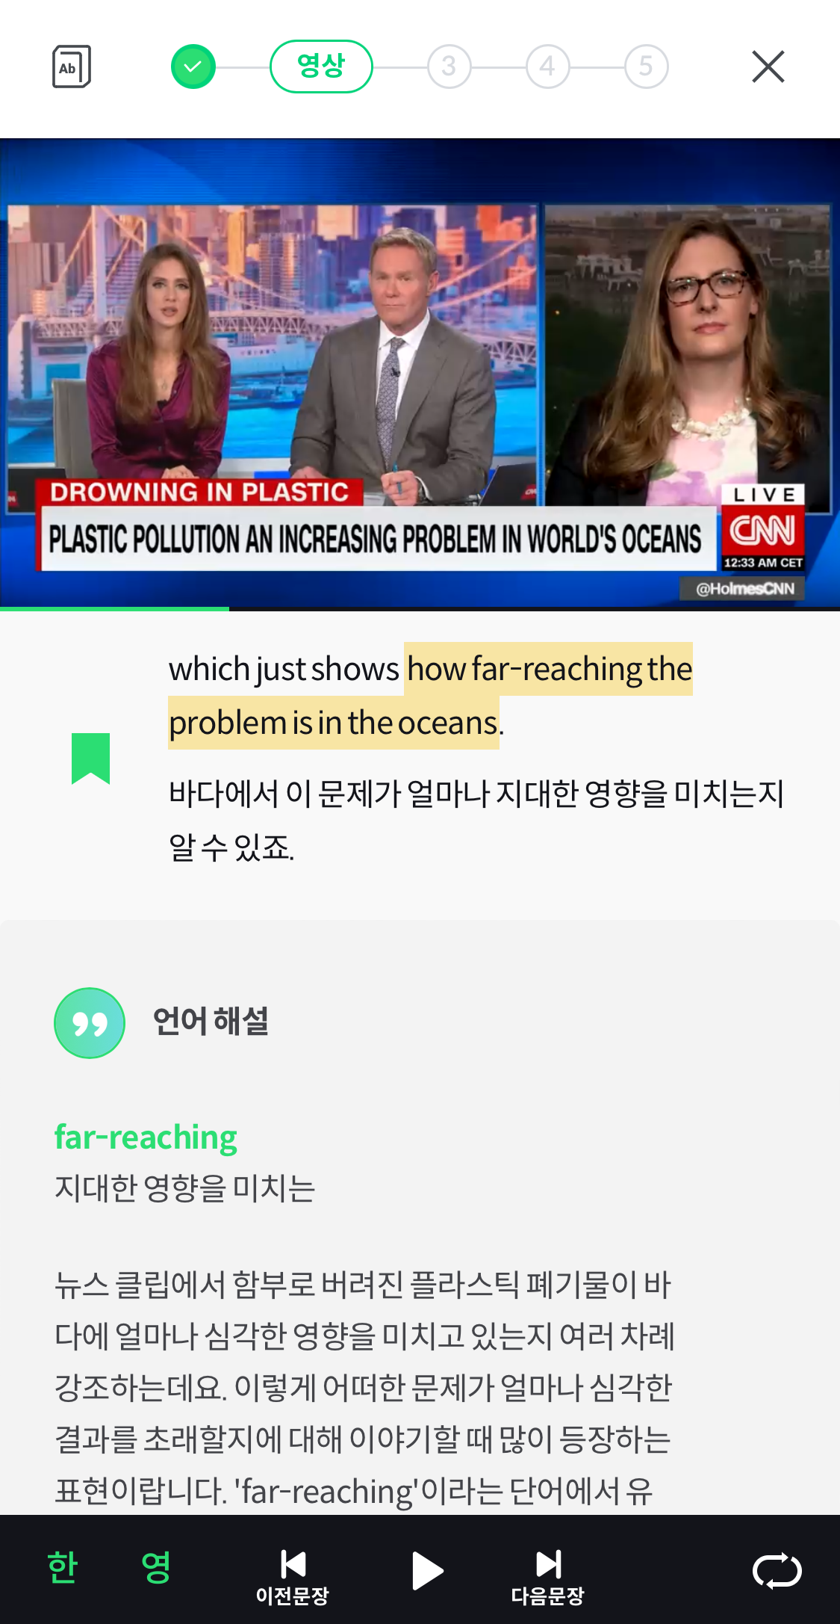Screen dimensions: 840x1624
Task: Go to step 5 in the progress bar
Action: (646, 67)
